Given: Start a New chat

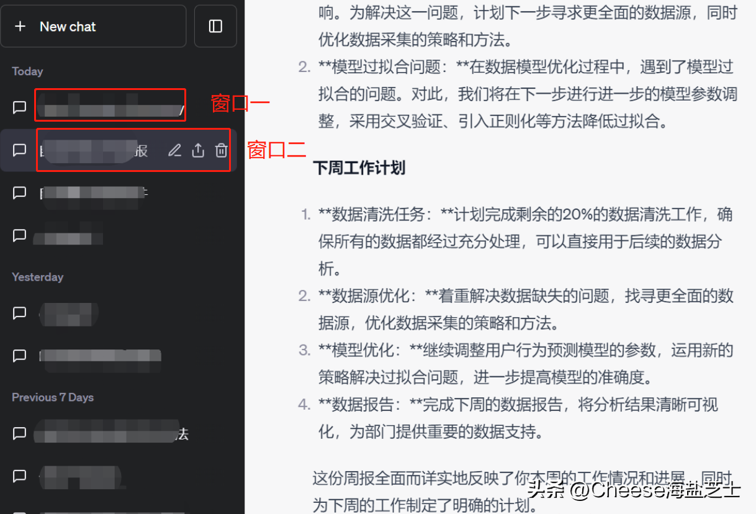Looking at the screenshot, I should tap(93, 26).
